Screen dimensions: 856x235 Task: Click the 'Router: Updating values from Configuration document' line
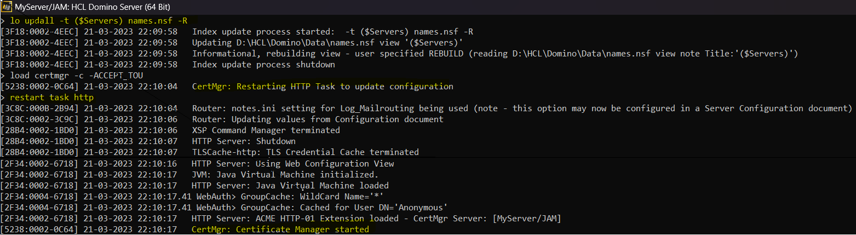[318, 119]
